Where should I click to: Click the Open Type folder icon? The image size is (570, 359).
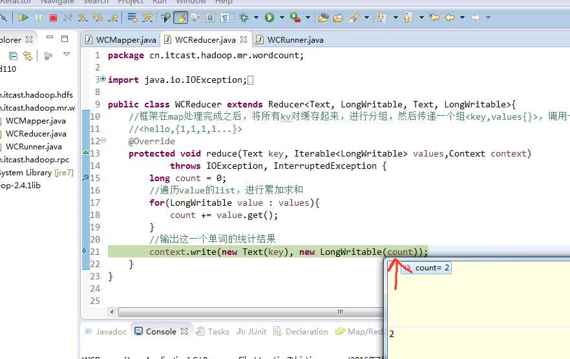[323, 17]
